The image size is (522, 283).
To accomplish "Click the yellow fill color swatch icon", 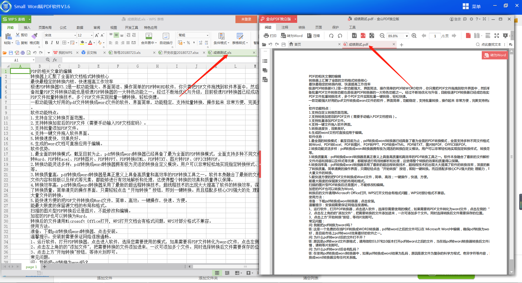I will 82,43.
